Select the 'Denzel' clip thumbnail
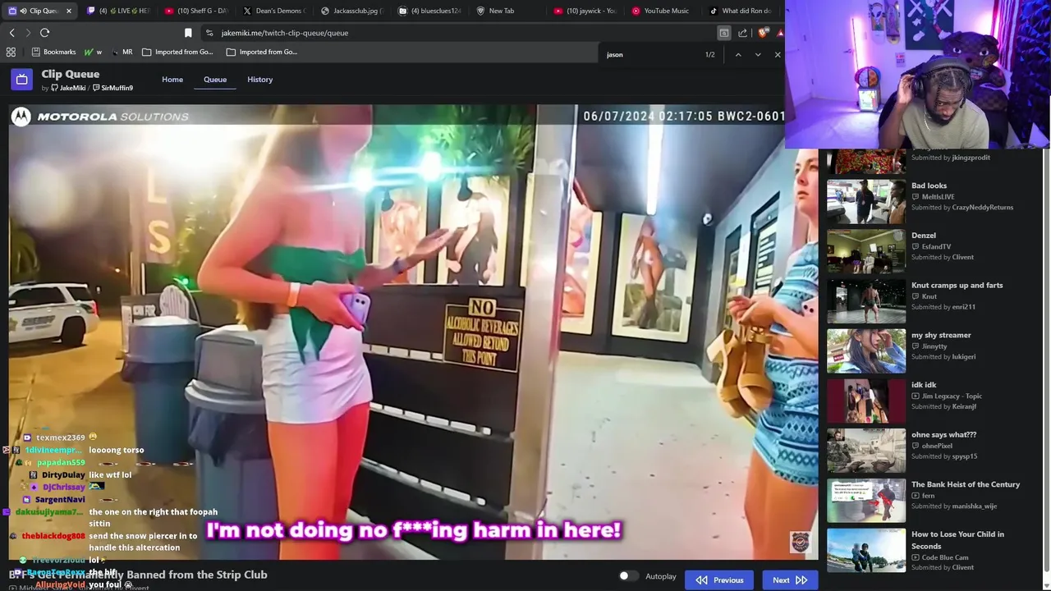Screen dimensions: 1051x591 [866, 251]
